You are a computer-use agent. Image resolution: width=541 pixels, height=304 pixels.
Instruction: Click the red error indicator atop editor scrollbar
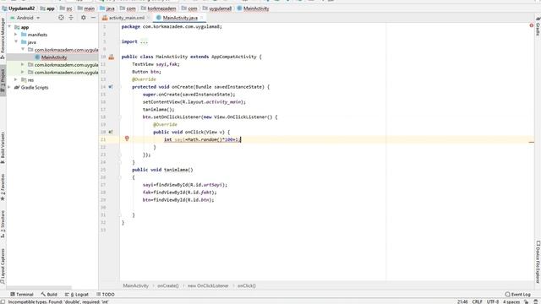[532, 25]
